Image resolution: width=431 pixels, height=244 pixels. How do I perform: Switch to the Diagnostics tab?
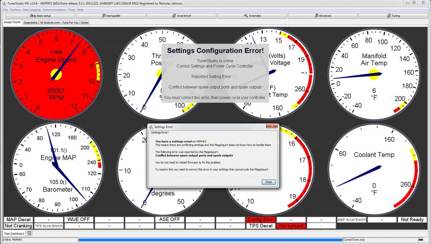(x=30, y=23)
